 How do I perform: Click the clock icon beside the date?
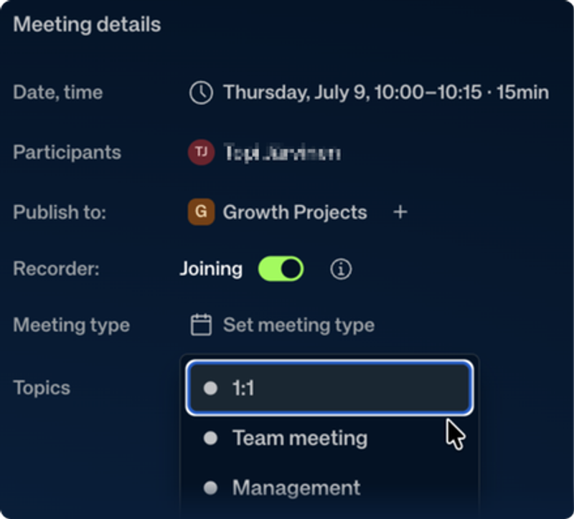[x=201, y=93]
